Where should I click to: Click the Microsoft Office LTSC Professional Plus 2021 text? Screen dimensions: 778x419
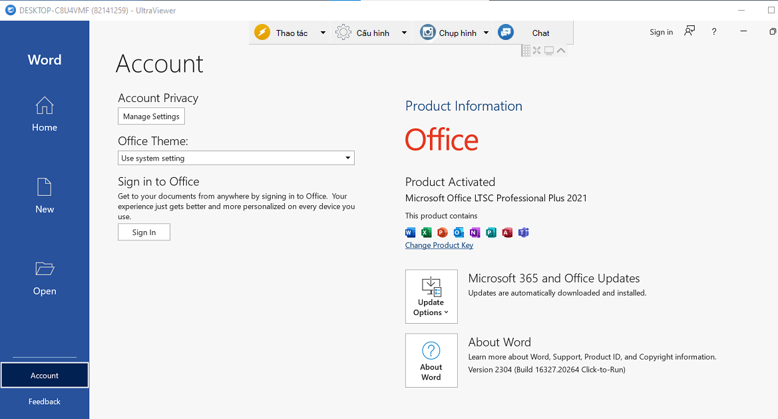(496, 198)
